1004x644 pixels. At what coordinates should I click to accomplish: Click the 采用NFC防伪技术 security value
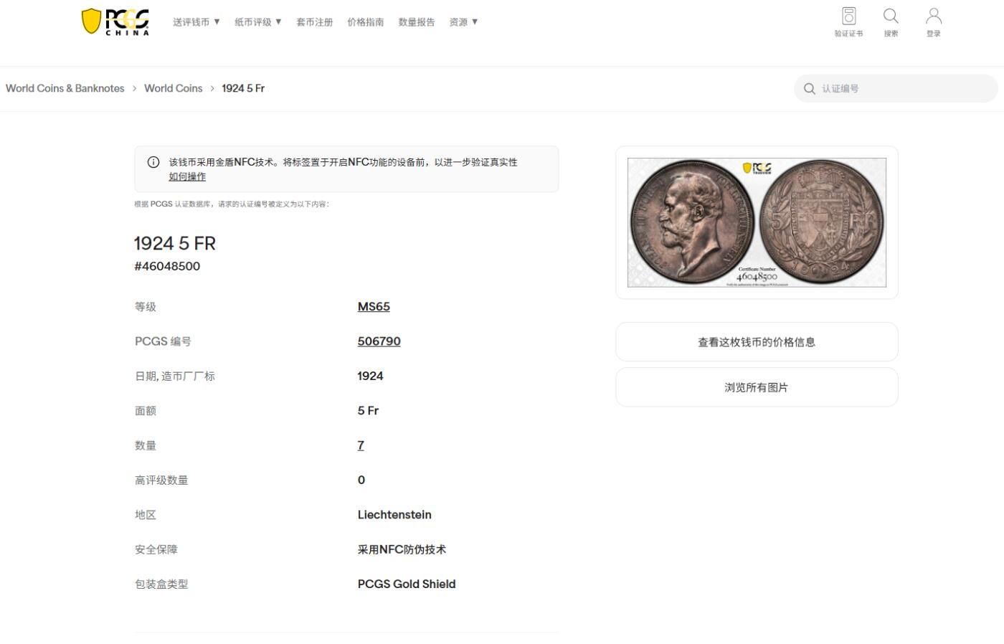[402, 549]
